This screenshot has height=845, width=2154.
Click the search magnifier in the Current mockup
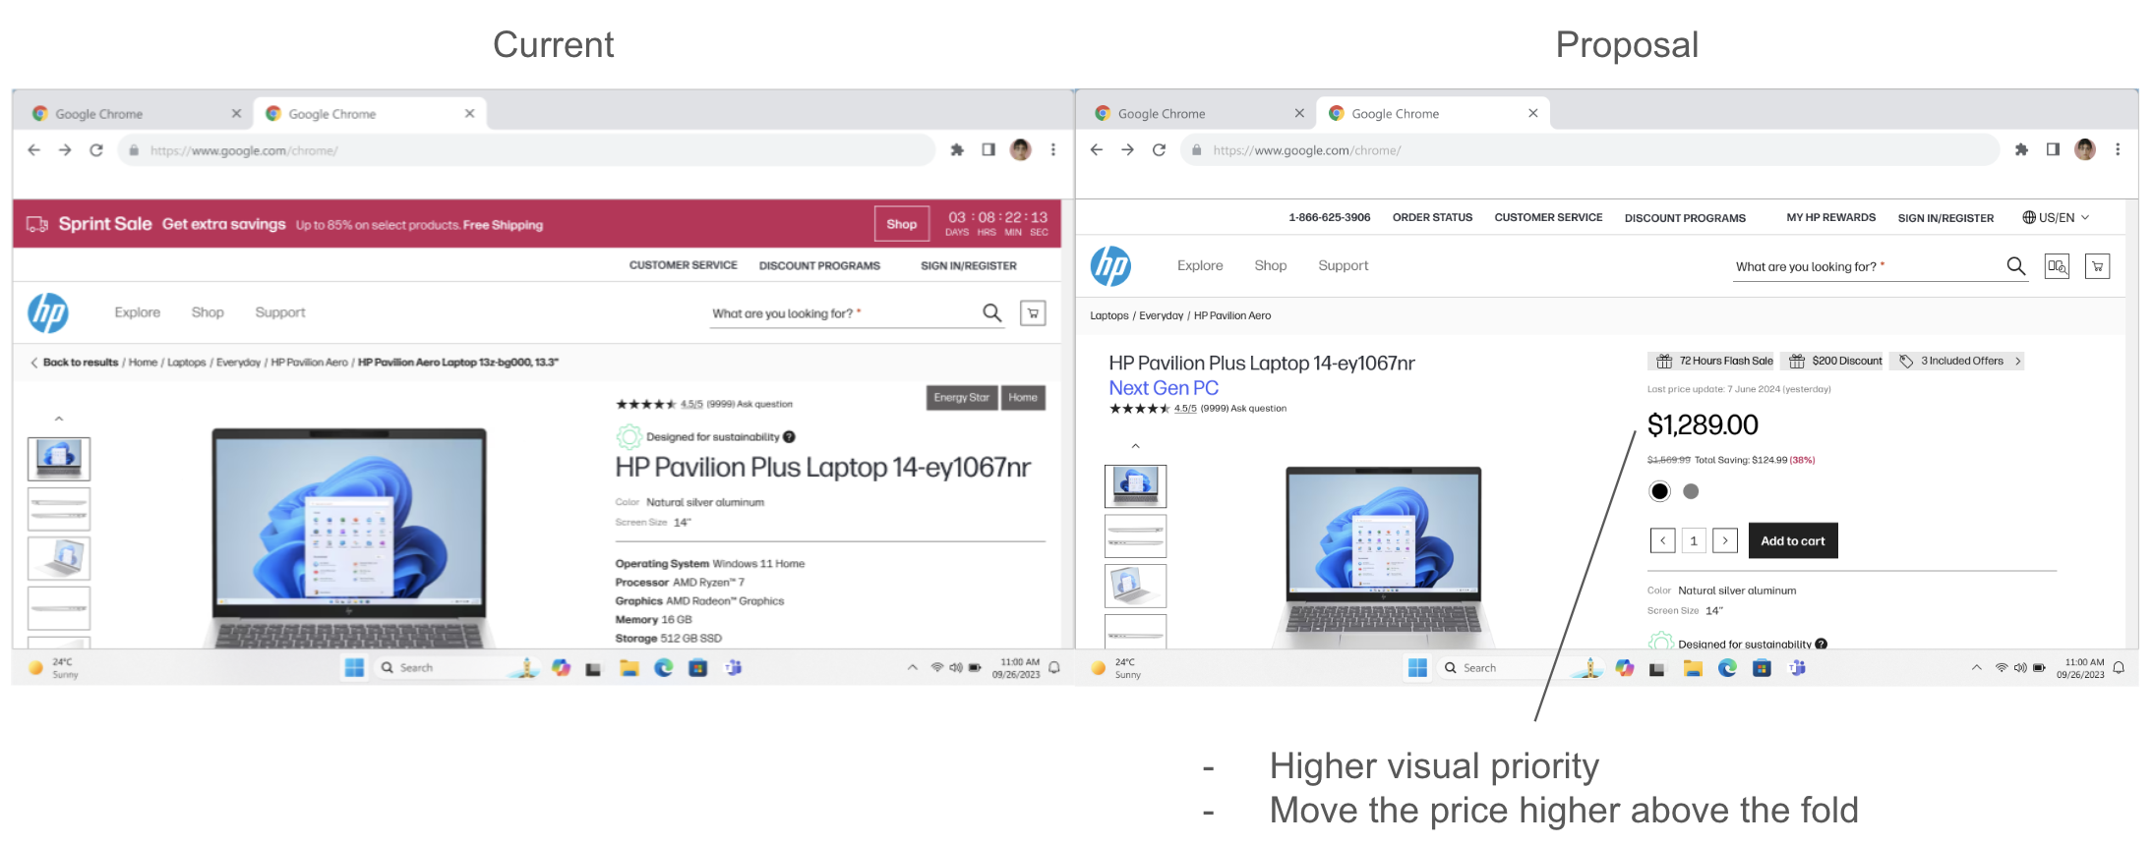pyautogui.click(x=991, y=312)
